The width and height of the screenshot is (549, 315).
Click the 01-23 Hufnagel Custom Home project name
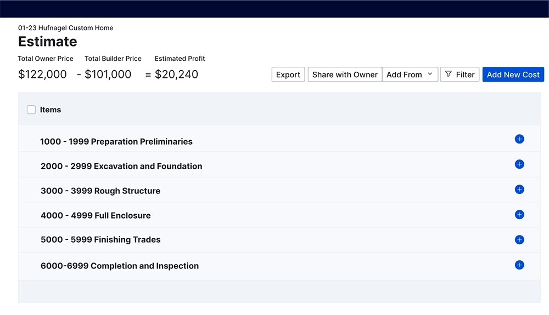coord(65,28)
